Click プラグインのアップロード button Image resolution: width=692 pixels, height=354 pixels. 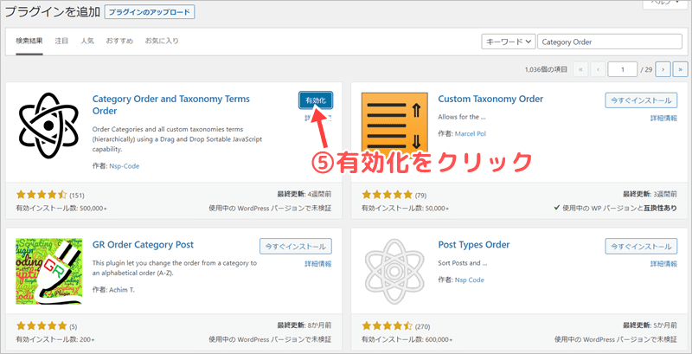pos(150,12)
